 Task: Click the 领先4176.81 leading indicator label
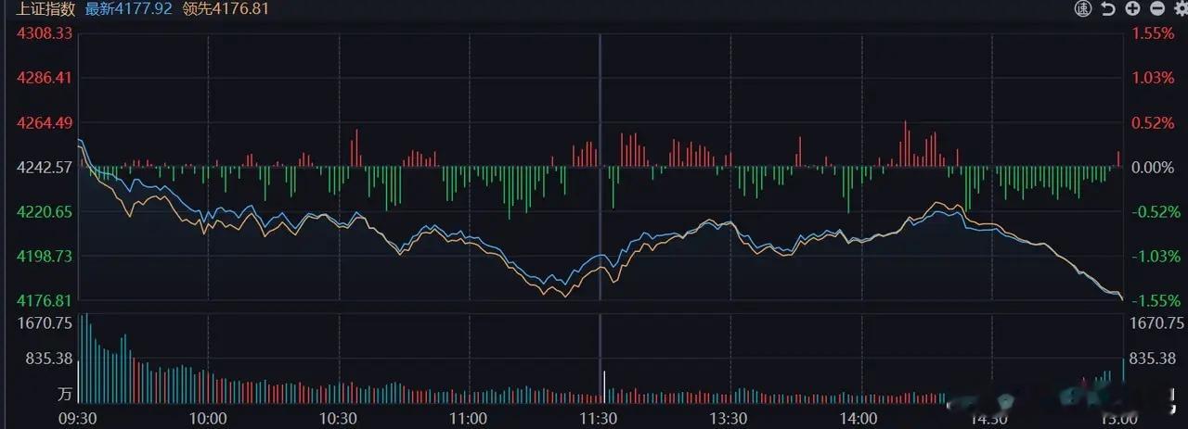click(x=226, y=9)
